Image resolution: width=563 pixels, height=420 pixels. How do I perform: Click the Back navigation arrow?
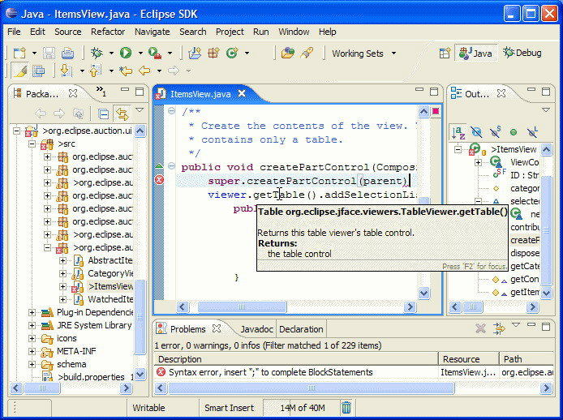pos(144,71)
